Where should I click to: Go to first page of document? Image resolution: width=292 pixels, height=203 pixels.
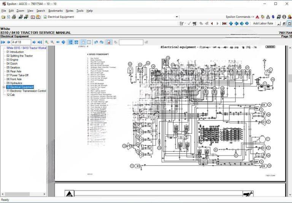point(3,42)
